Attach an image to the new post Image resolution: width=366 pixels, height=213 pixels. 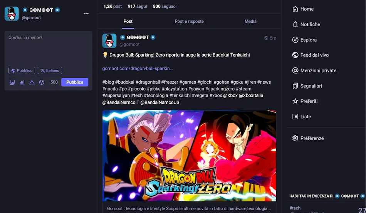[12, 82]
